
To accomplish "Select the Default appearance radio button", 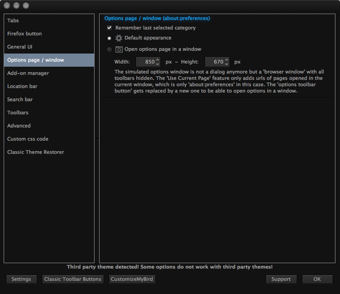I will tap(109, 38).
